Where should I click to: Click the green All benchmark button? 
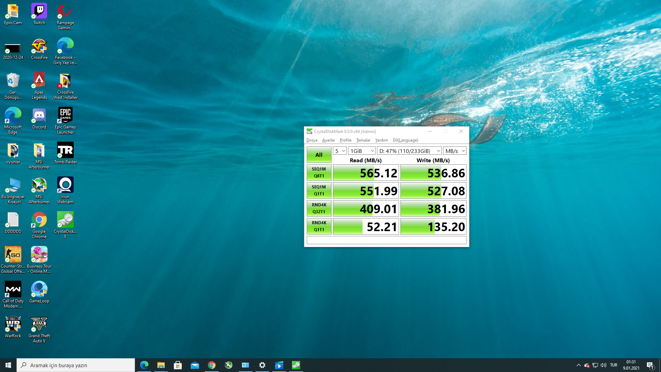pyautogui.click(x=319, y=155)
